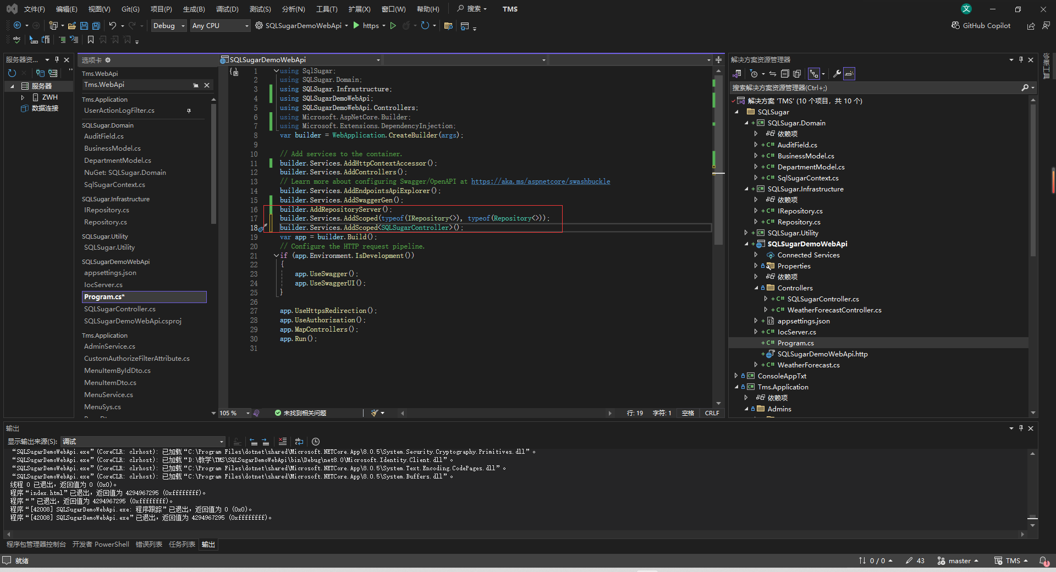Click Start Without Debugging outline play icon
This screenshot has width=1056, height=572.
393,25
